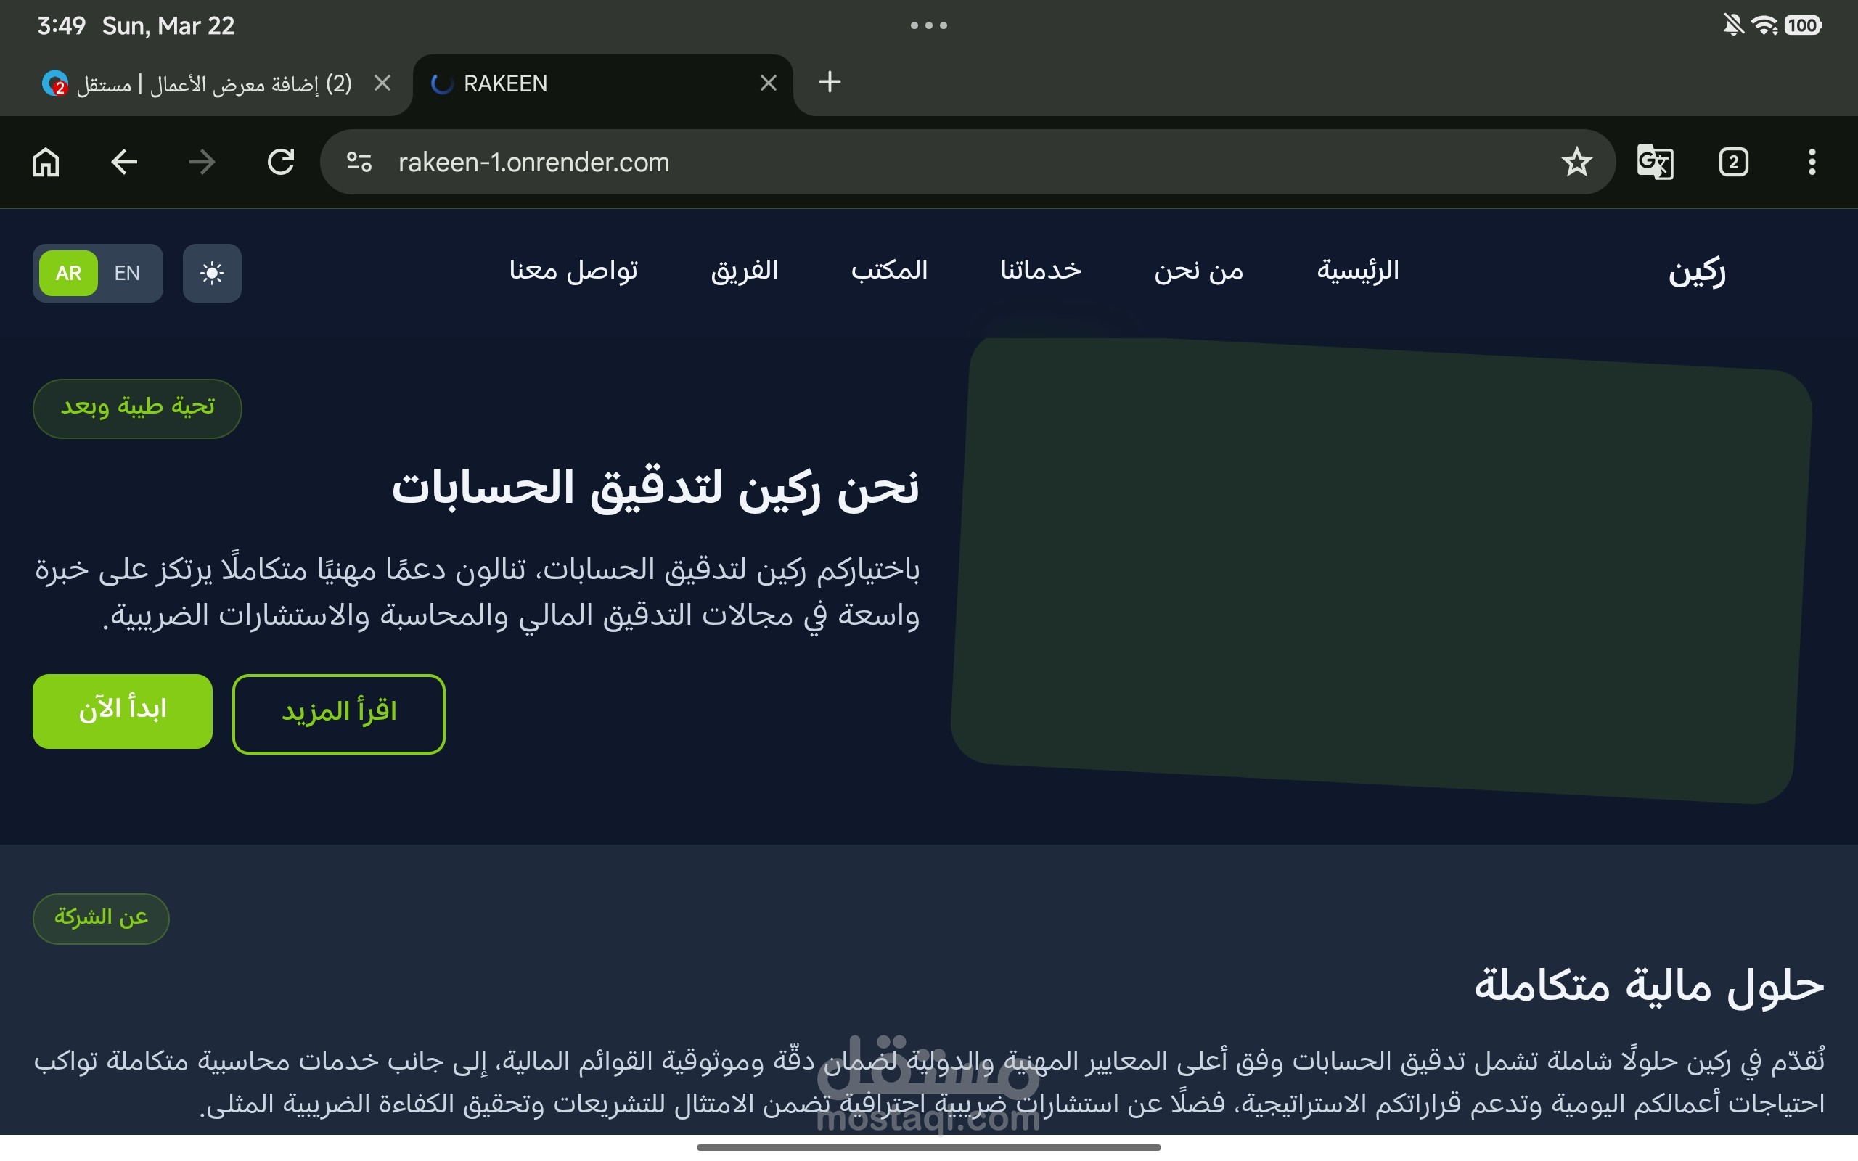Toggle light theme with sun icon
The width and height of the screenshot is (1858, 1161).
[x=212, y=274]
